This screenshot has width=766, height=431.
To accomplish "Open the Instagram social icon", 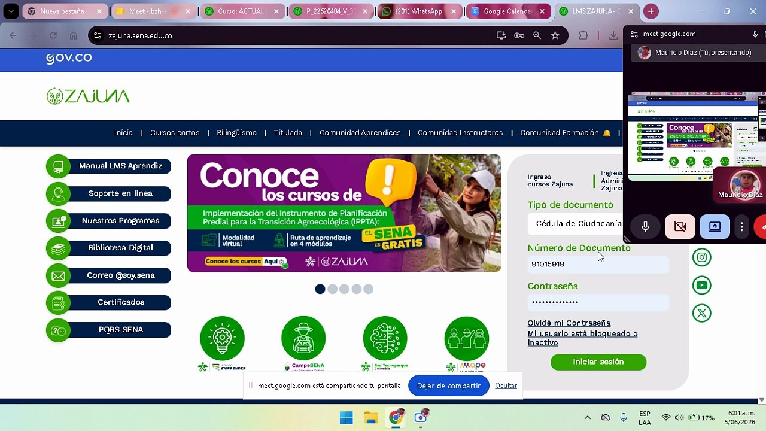I will (x=702, y=257).
